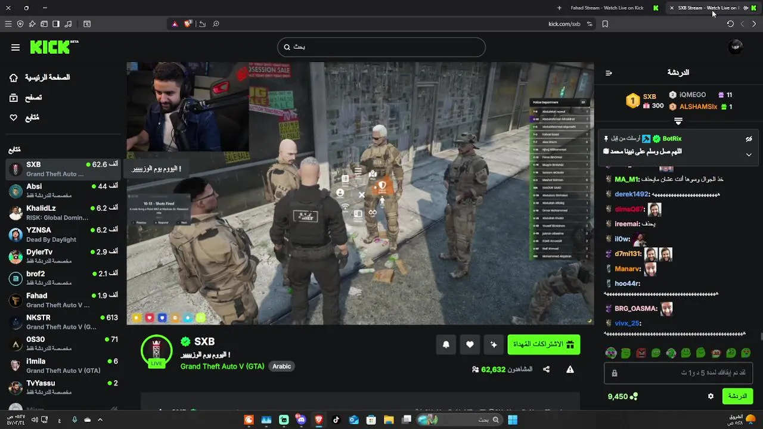Toggle follow heart button
The width and height of the screenshot is (763, 429).
tap(470, 344)
